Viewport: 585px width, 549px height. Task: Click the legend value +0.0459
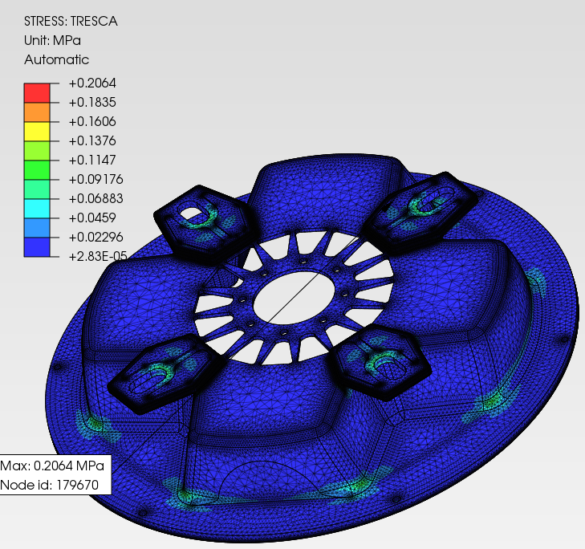(x=92, y=218)
